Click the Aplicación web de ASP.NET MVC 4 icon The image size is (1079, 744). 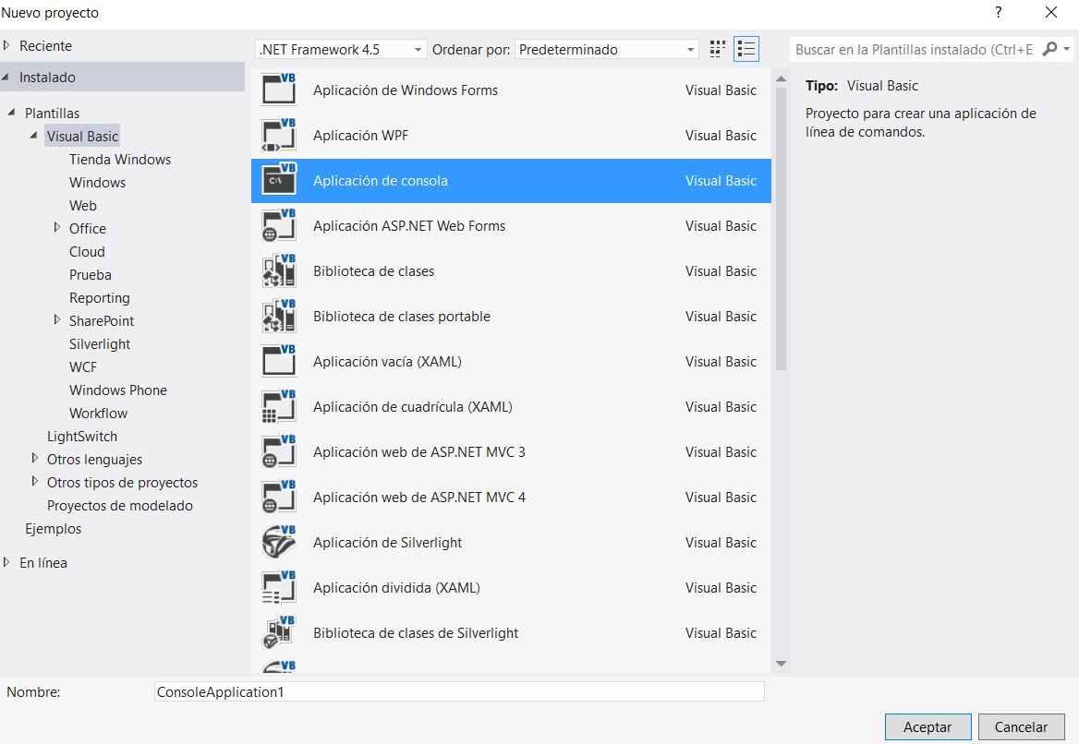coord(279,498)
